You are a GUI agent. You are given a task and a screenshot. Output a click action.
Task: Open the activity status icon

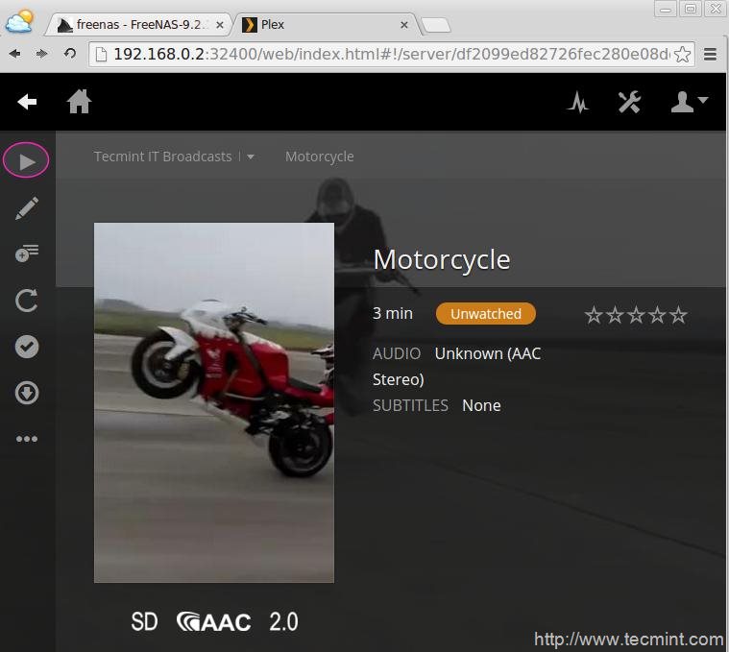click(577, 102)
